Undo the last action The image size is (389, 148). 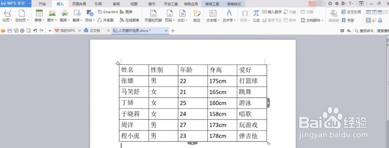35,30
